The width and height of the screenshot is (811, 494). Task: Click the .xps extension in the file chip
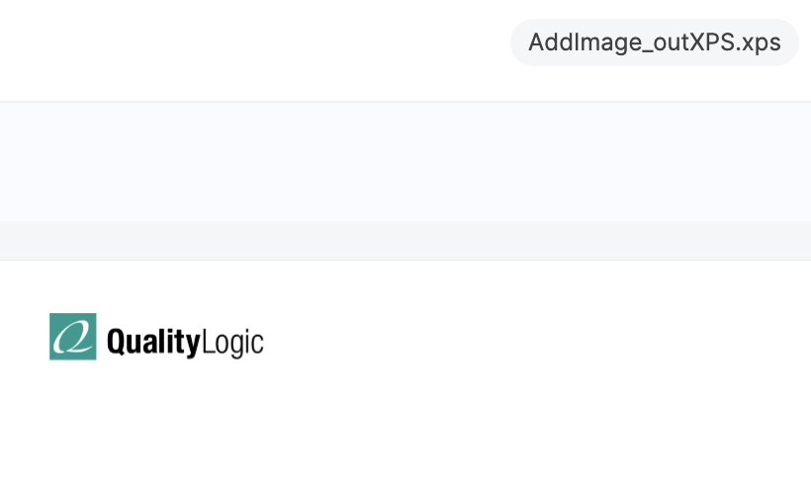[761, 42]
